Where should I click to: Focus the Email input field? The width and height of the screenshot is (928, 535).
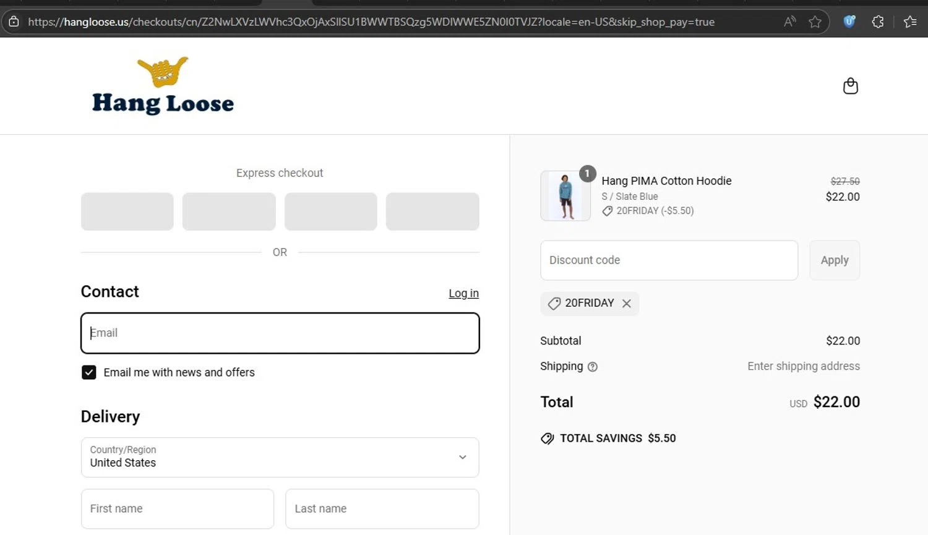[x=280, y=333]
